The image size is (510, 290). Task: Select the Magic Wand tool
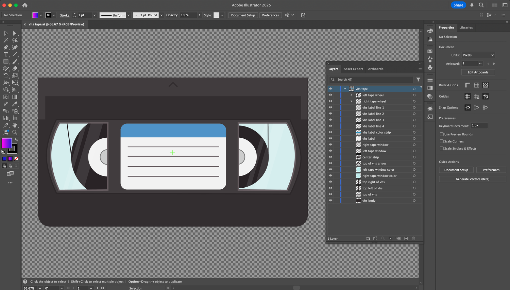pos(6,40)
